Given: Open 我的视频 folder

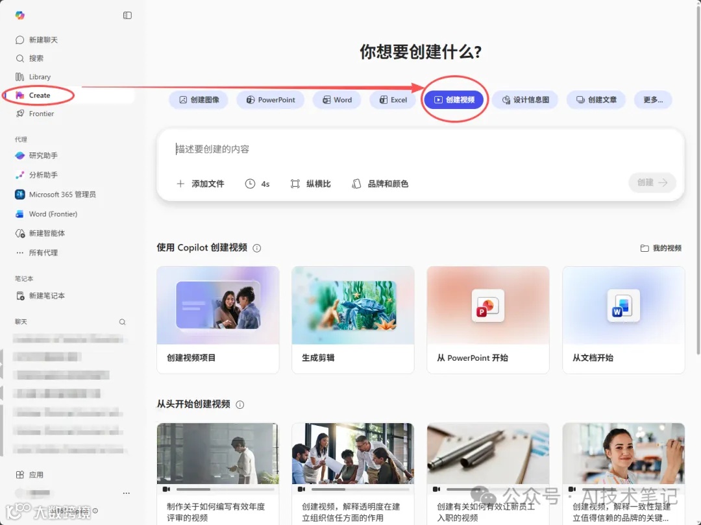Looking at the screenshot, I should coord(661,248).
